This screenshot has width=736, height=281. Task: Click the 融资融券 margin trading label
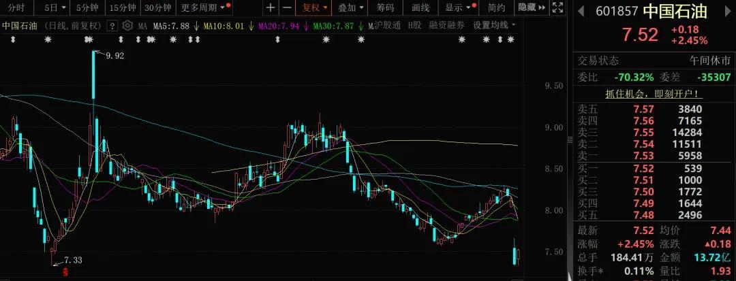447,25
